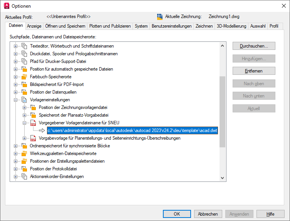Click the document icon beside Vorlageneinstellungen
290x221 pixels.
tap(24, 100)
